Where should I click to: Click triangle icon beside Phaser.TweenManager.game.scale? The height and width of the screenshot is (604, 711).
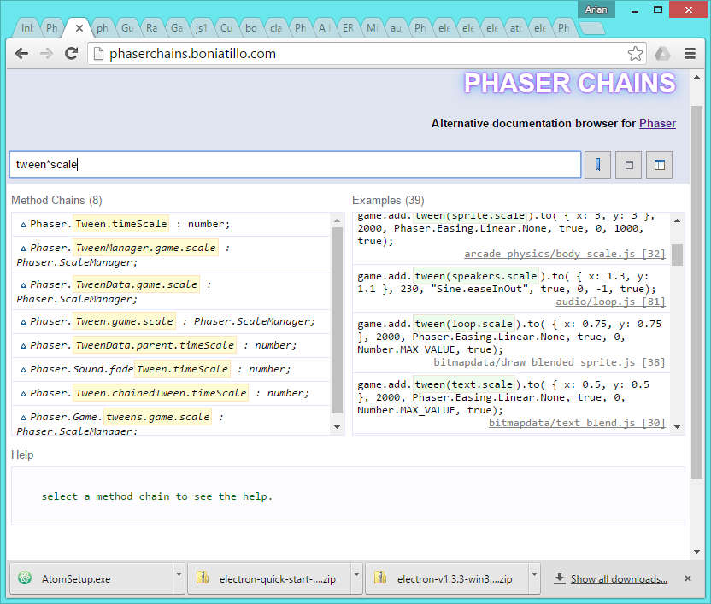click(23, 249)
